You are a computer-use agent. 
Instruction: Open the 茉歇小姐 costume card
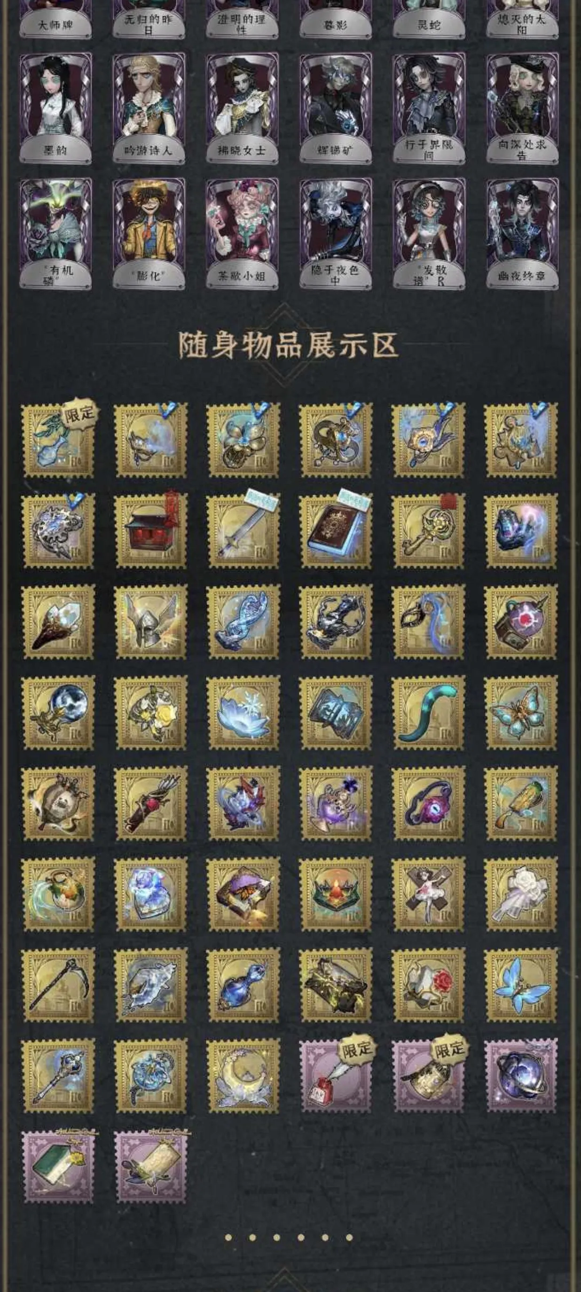coord(242,234)
